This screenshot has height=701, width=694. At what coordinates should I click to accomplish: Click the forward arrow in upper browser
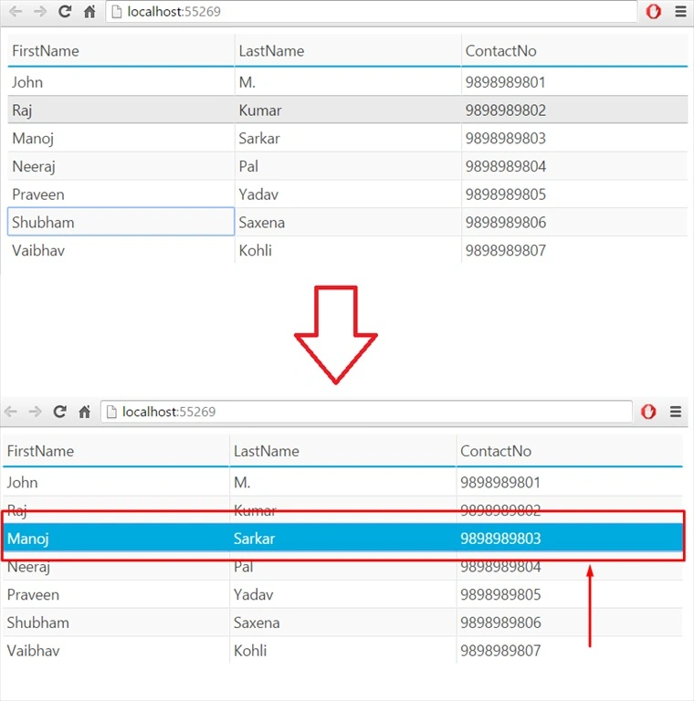tap(40, 12)
